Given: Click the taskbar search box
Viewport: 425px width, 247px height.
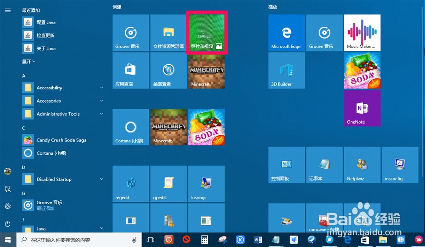Looking at the screenshot, I should tap(79, 240).
